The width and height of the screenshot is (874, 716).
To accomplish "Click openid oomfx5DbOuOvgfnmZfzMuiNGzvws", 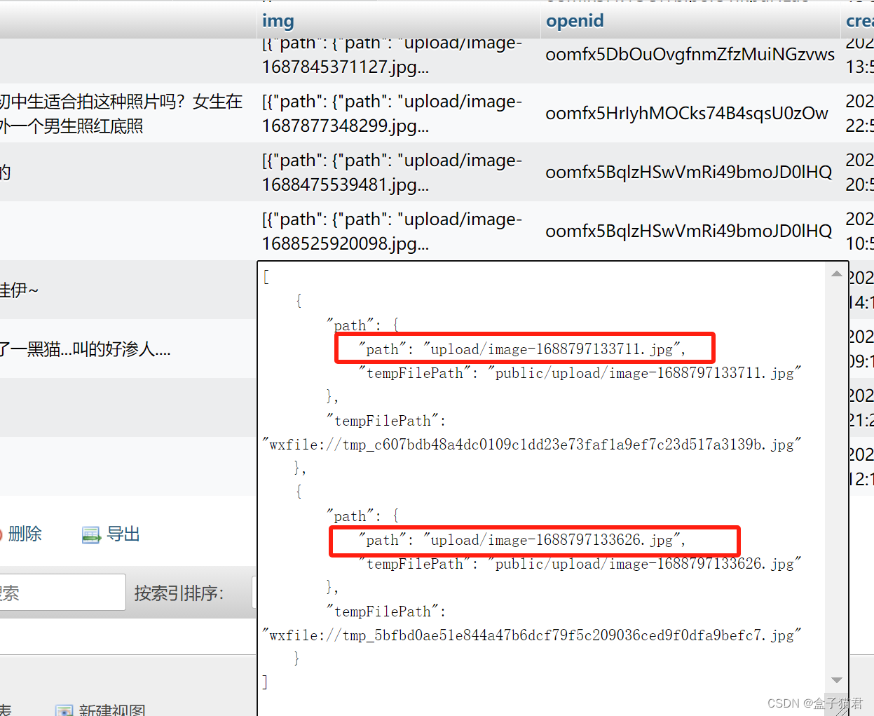I will [x=690, y=54].
